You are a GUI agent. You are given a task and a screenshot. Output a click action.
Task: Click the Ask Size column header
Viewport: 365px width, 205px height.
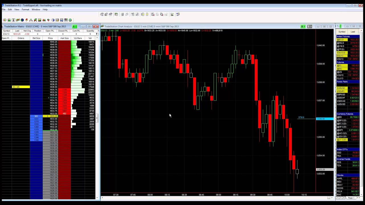[64, 38]
